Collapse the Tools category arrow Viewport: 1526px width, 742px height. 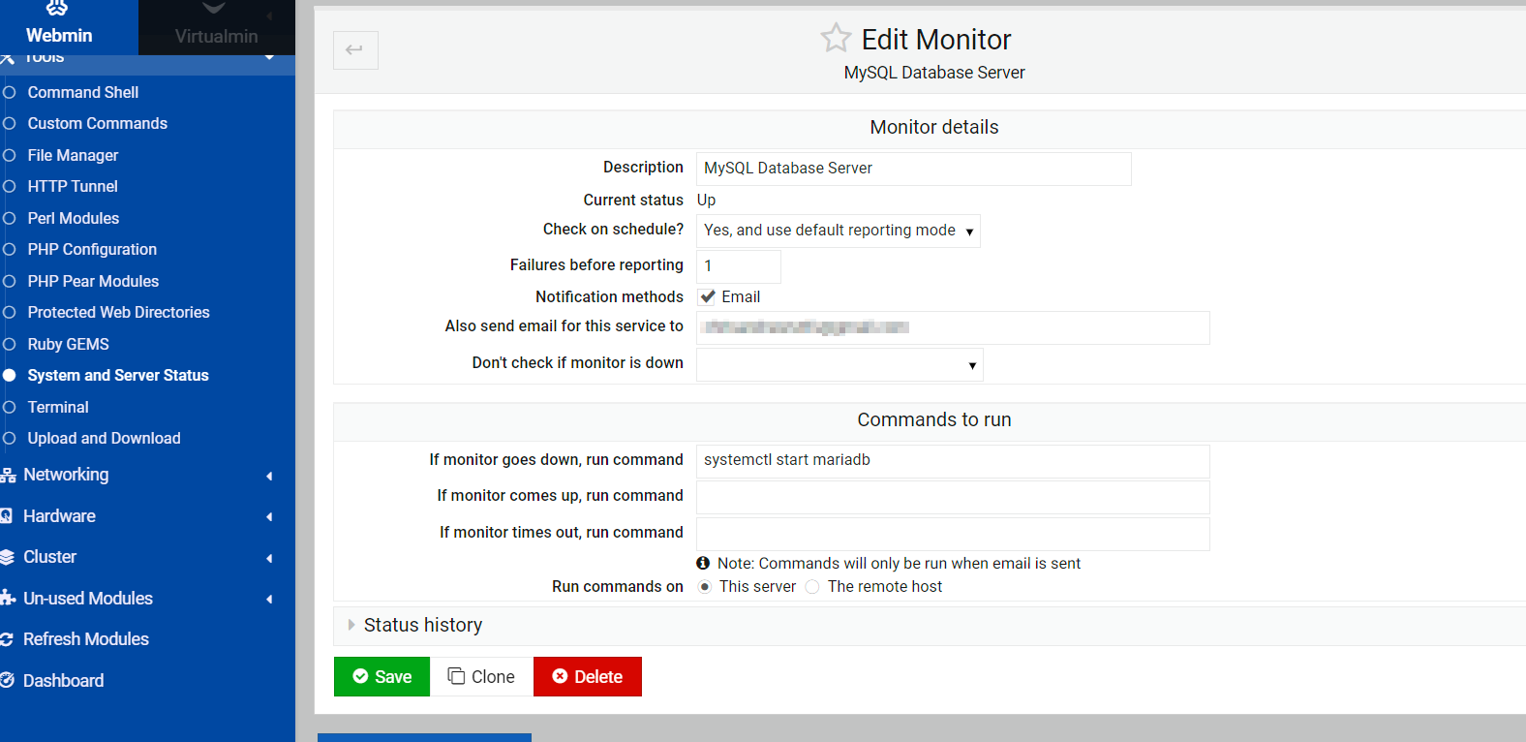(269, 58)
